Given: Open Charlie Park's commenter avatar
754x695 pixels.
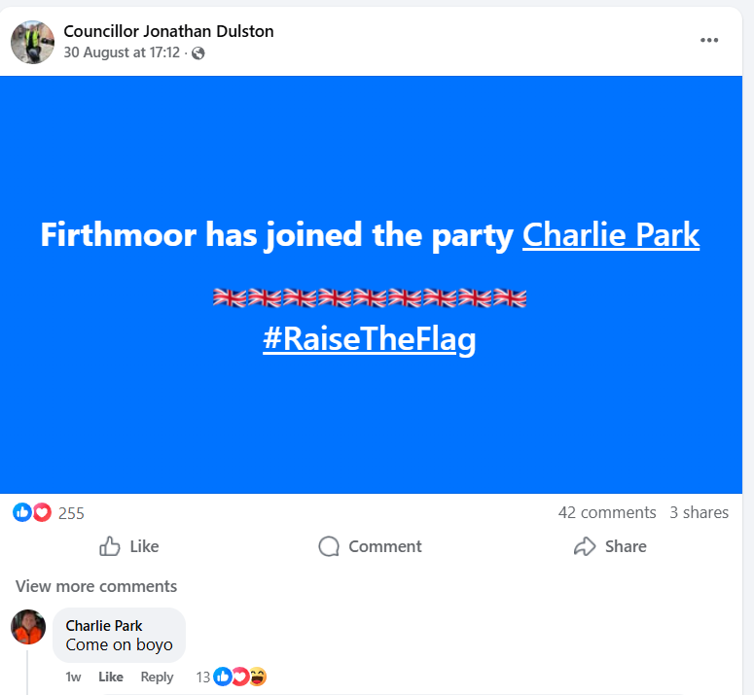Looking at the screenshot, I should (x=28, y=627).
